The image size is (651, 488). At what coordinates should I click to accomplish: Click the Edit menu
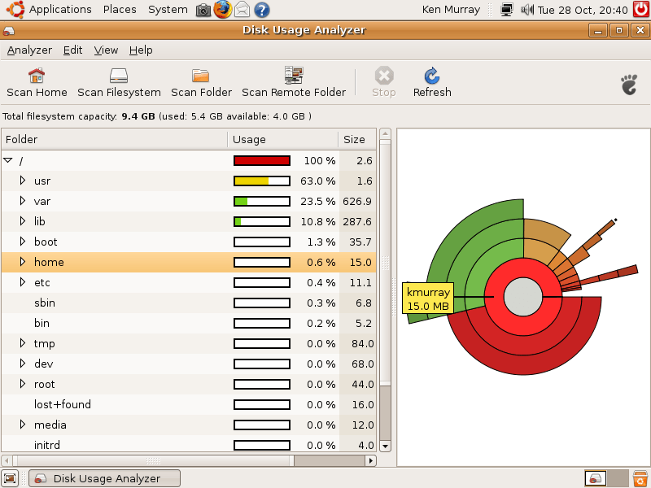[72, 50]
